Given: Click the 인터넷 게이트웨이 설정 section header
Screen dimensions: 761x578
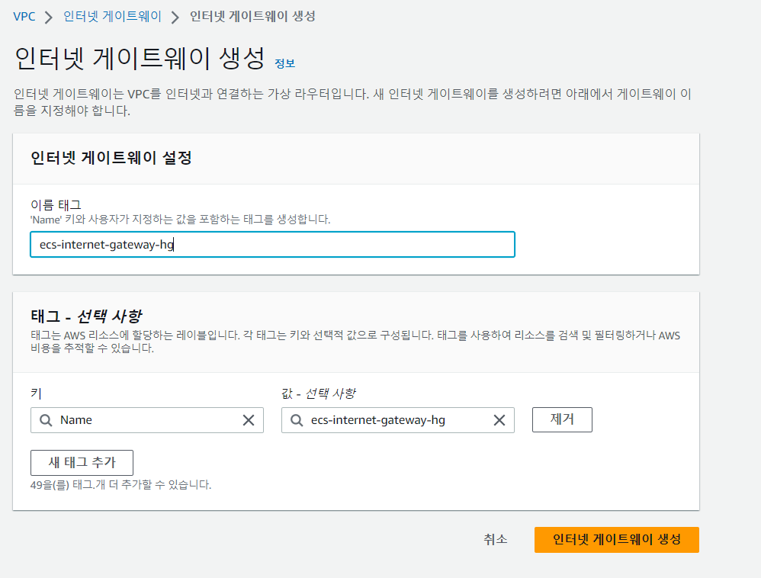Looking at the screenshot, I should [x=111, y=158].
